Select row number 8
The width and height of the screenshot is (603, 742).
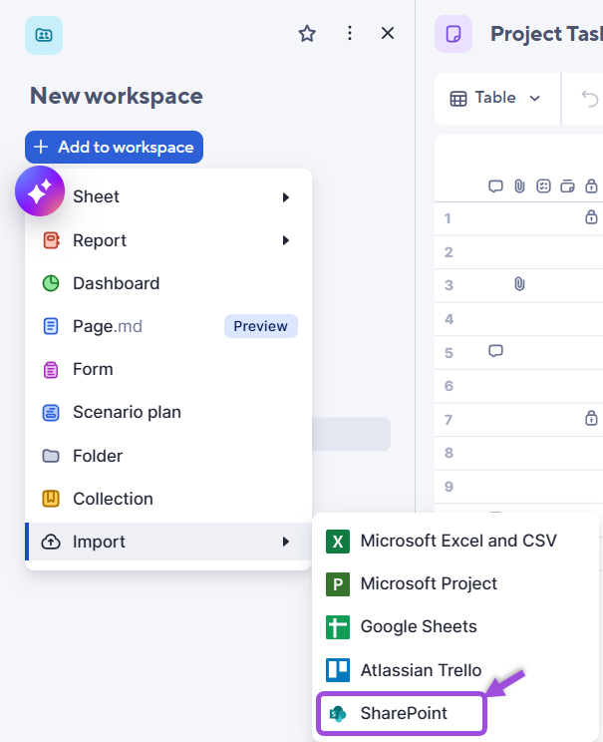click(x=449, y=454)
